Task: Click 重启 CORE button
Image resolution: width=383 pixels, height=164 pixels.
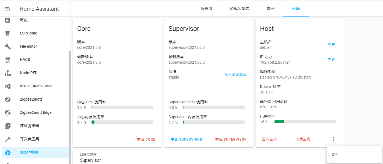Action: coord(146,139)
